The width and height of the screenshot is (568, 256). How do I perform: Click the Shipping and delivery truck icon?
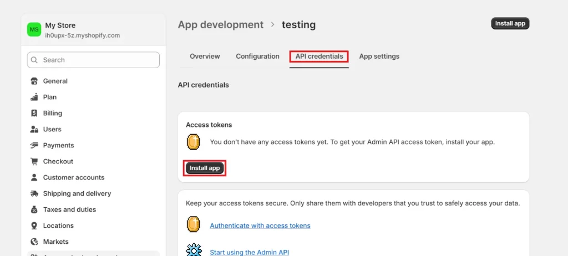pos(34,193)
